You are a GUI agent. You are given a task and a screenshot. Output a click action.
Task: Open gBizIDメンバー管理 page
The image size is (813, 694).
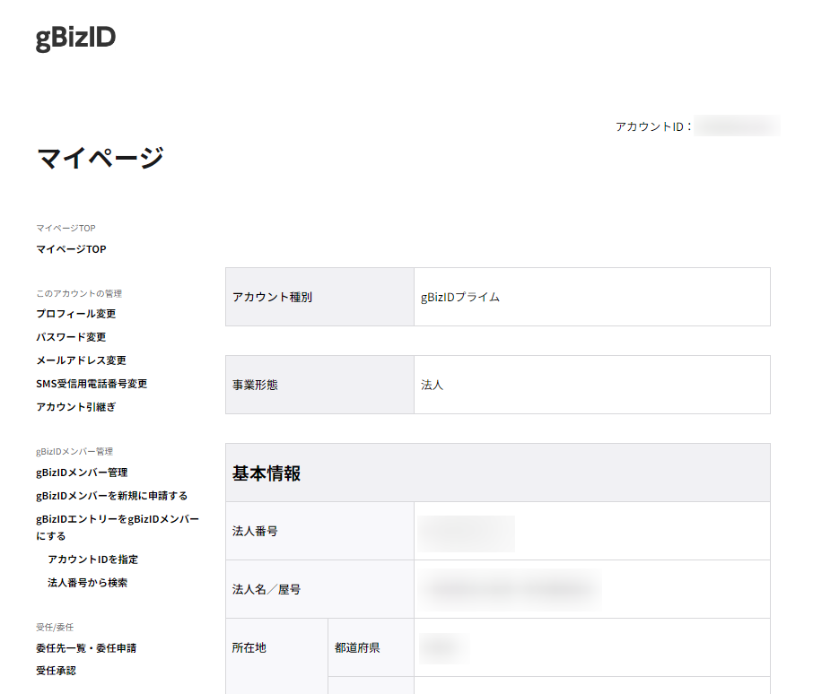(82, 473)
